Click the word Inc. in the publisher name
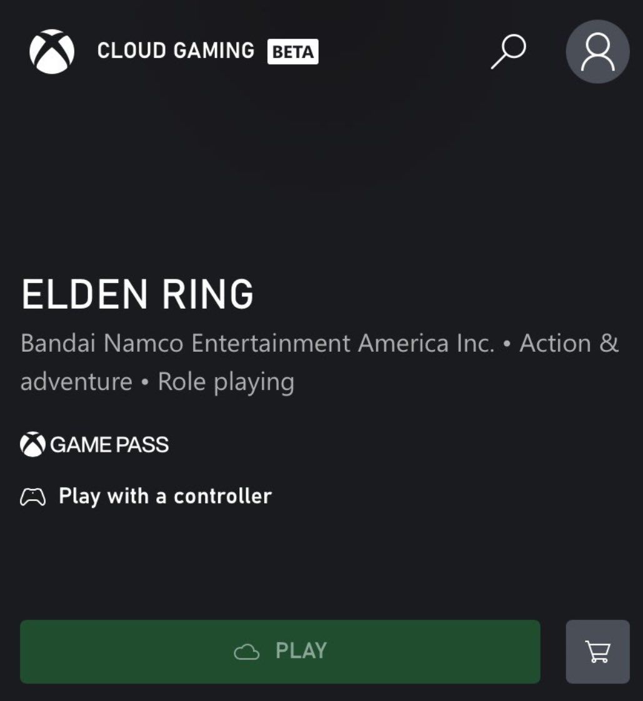This screenshot has width=643, height=701. point(474,344)
